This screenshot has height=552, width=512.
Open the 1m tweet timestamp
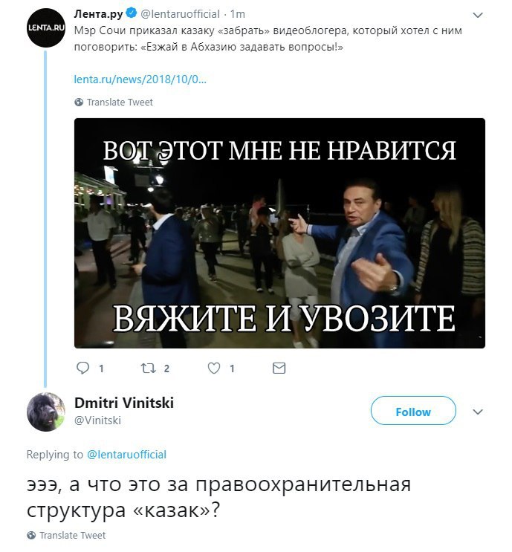click(x=238, y=14)
